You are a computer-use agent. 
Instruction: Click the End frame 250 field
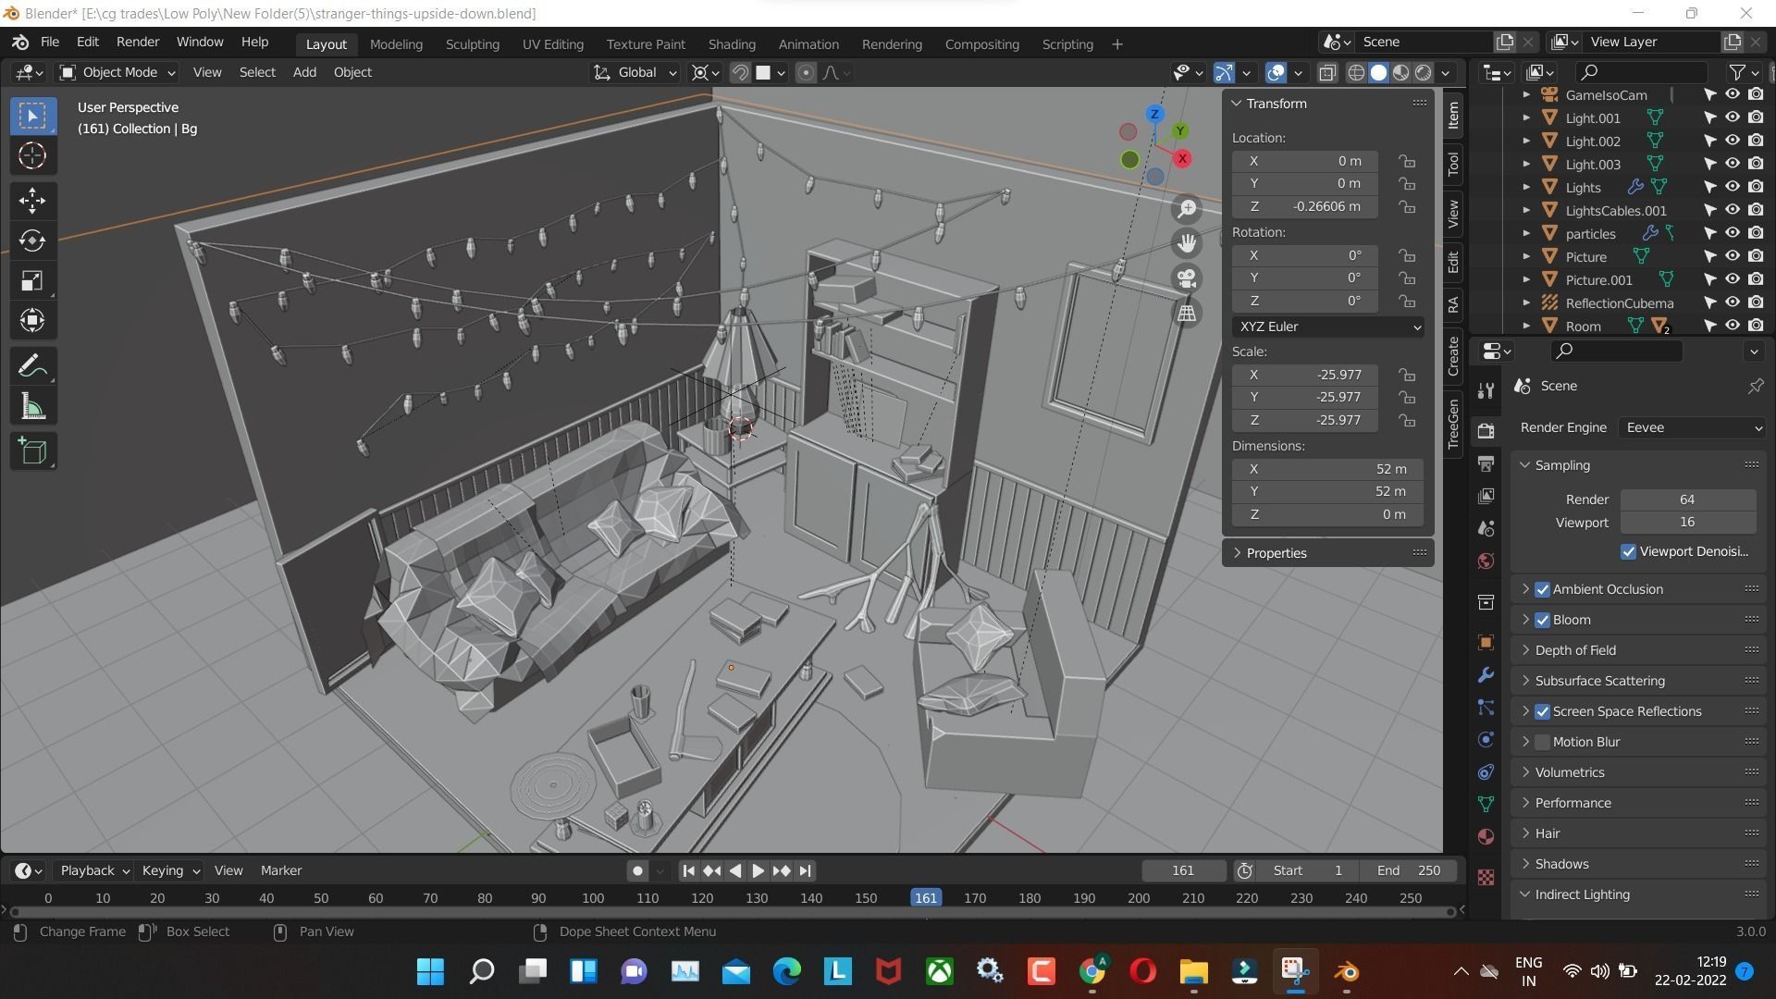coord(1408,870)
